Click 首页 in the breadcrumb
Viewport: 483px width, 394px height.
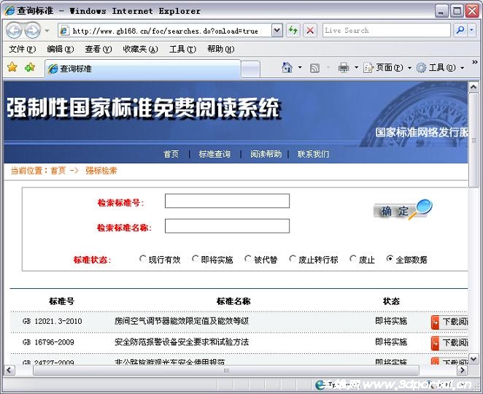tap(58, 170)
